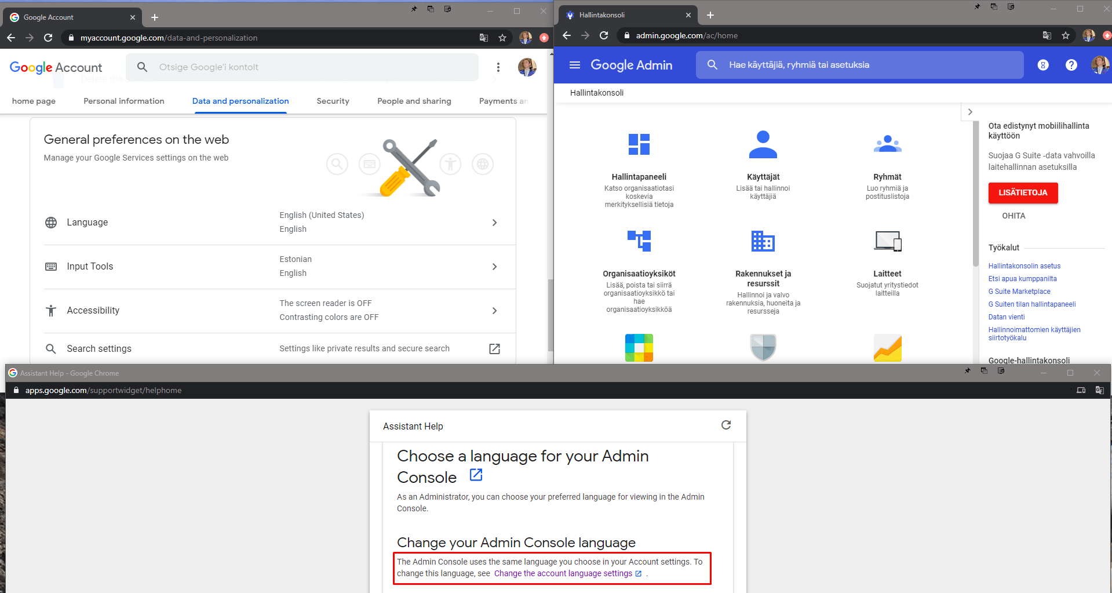This screenshot has height=593, width=1112.
Task: Switch to the Payments tab
Action: pyautogui.click(x=503, y=101)
